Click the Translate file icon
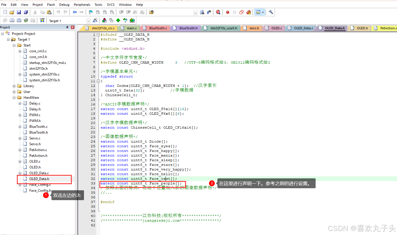This screenshot has width=397, height=235. [5, 20]
